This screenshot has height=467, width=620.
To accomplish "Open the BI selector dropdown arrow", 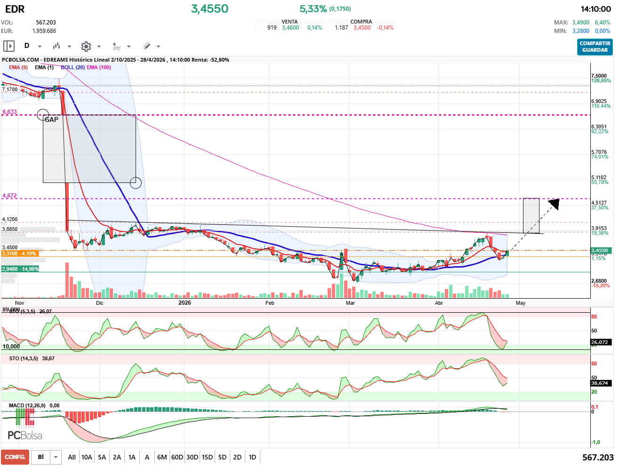I will pos(56,457).
